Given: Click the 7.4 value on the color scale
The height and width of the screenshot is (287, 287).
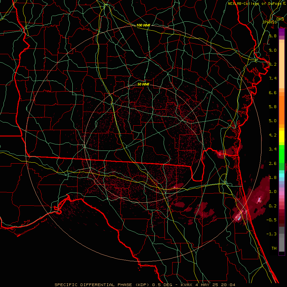Looking at the screenshot, I should [x=273, y=78].
